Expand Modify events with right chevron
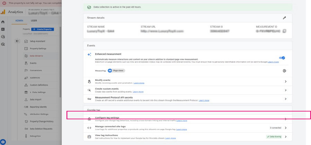This screenshot has width=311, height=145. click(x=286, y=81)
